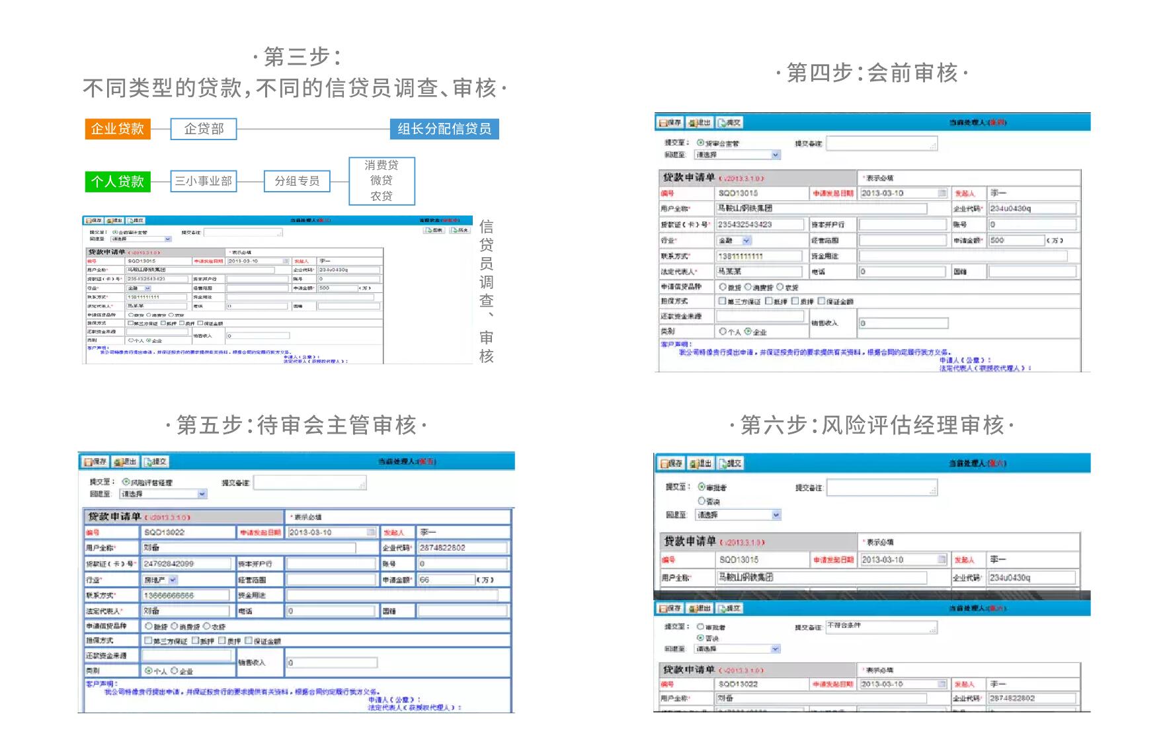The height and width of the screenshot is (743, 1169).
Task: Click the orange 企业贷款 label box
Action: tap(118, 129)
